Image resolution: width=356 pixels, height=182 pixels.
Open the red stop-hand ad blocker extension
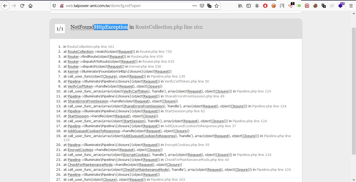tap(265, 6)
